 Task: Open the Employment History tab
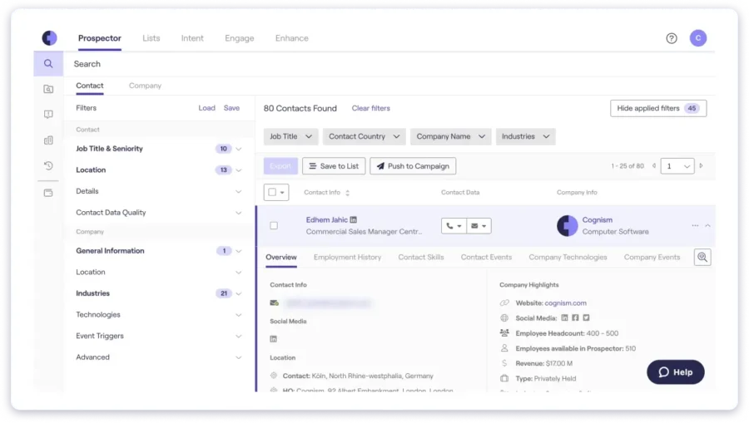[x=347, y=257]
